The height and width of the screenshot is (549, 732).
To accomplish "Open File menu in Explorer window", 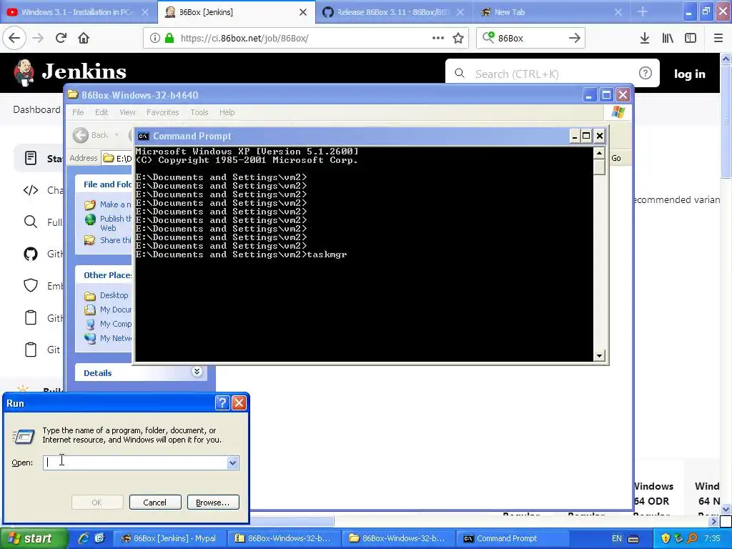I will click(x=78, y=112).
